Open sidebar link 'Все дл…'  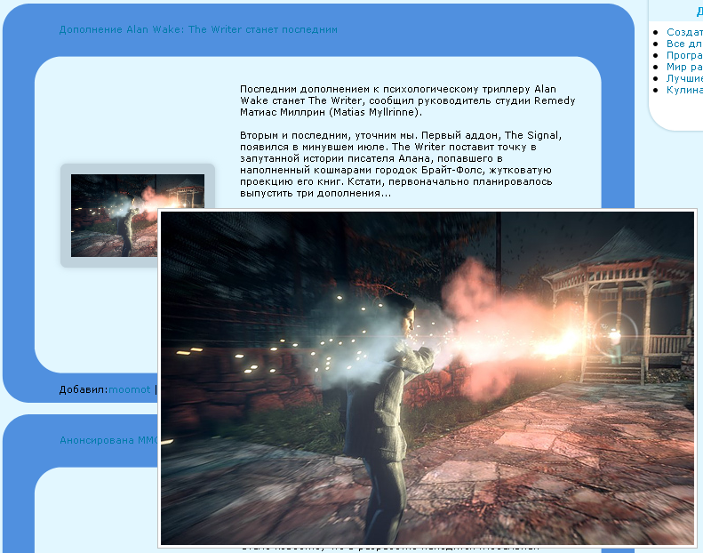point(684,44)
